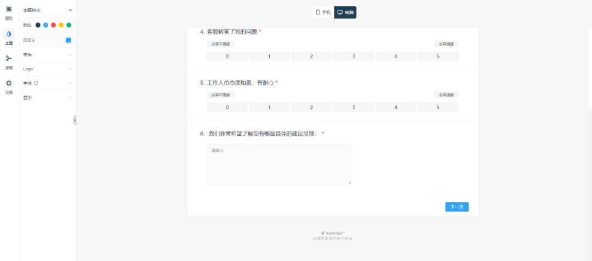Click 非常满意 label in question 4
This screenshot has width=592, height=261.
pos(446,44)
